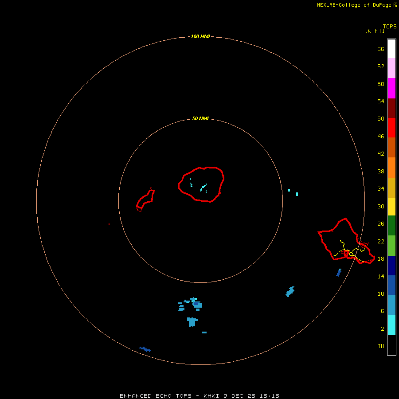Click the legend value '62'
The width and height of the screenshot is (399, 399).
tap(381, 66)
